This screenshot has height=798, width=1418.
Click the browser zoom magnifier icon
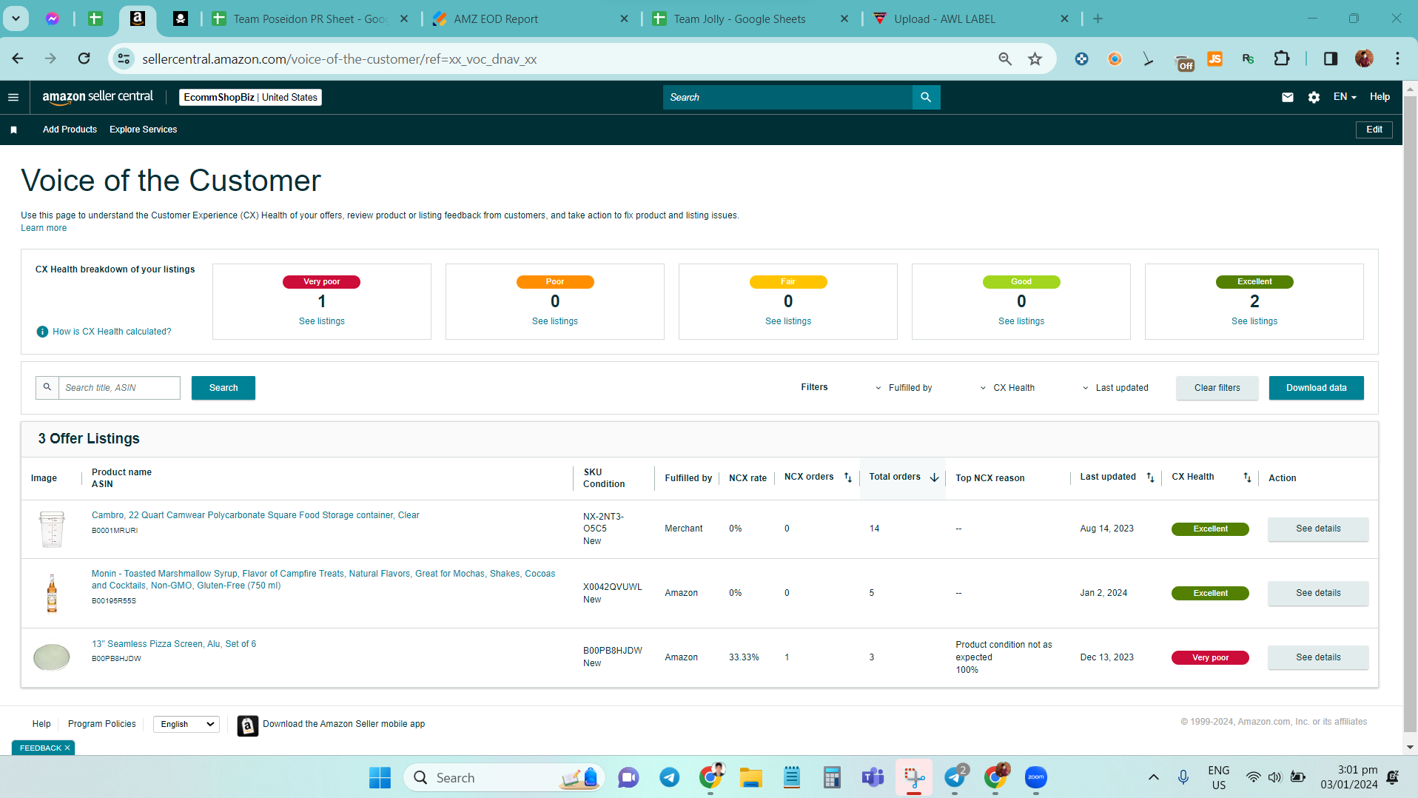(x=1004, y=58)
